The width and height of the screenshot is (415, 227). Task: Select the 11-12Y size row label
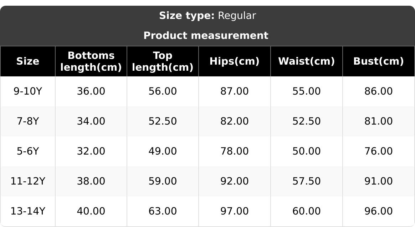click(x=28, y=181)
